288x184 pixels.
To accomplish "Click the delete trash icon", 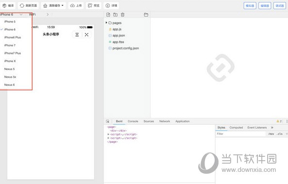I will point(123,15).
